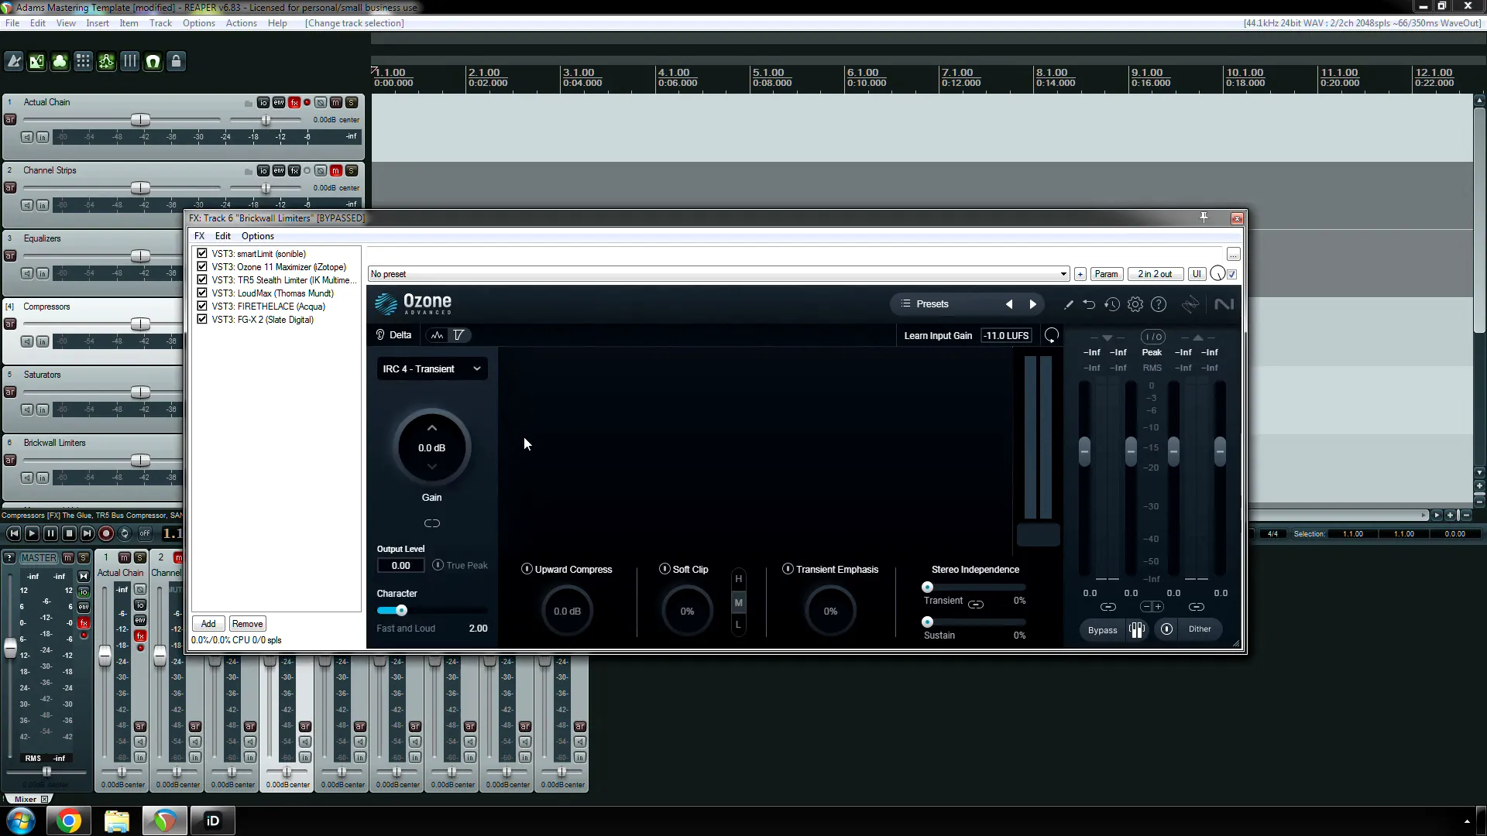1487x836 pixels.
Task: Toggle snap magnet icon in toolbar
Action: (x=153, y=61)
